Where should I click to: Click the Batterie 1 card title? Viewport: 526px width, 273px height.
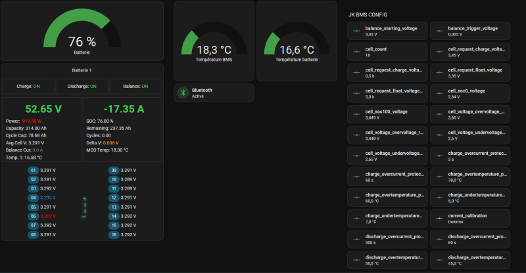[x=82, y=70]
